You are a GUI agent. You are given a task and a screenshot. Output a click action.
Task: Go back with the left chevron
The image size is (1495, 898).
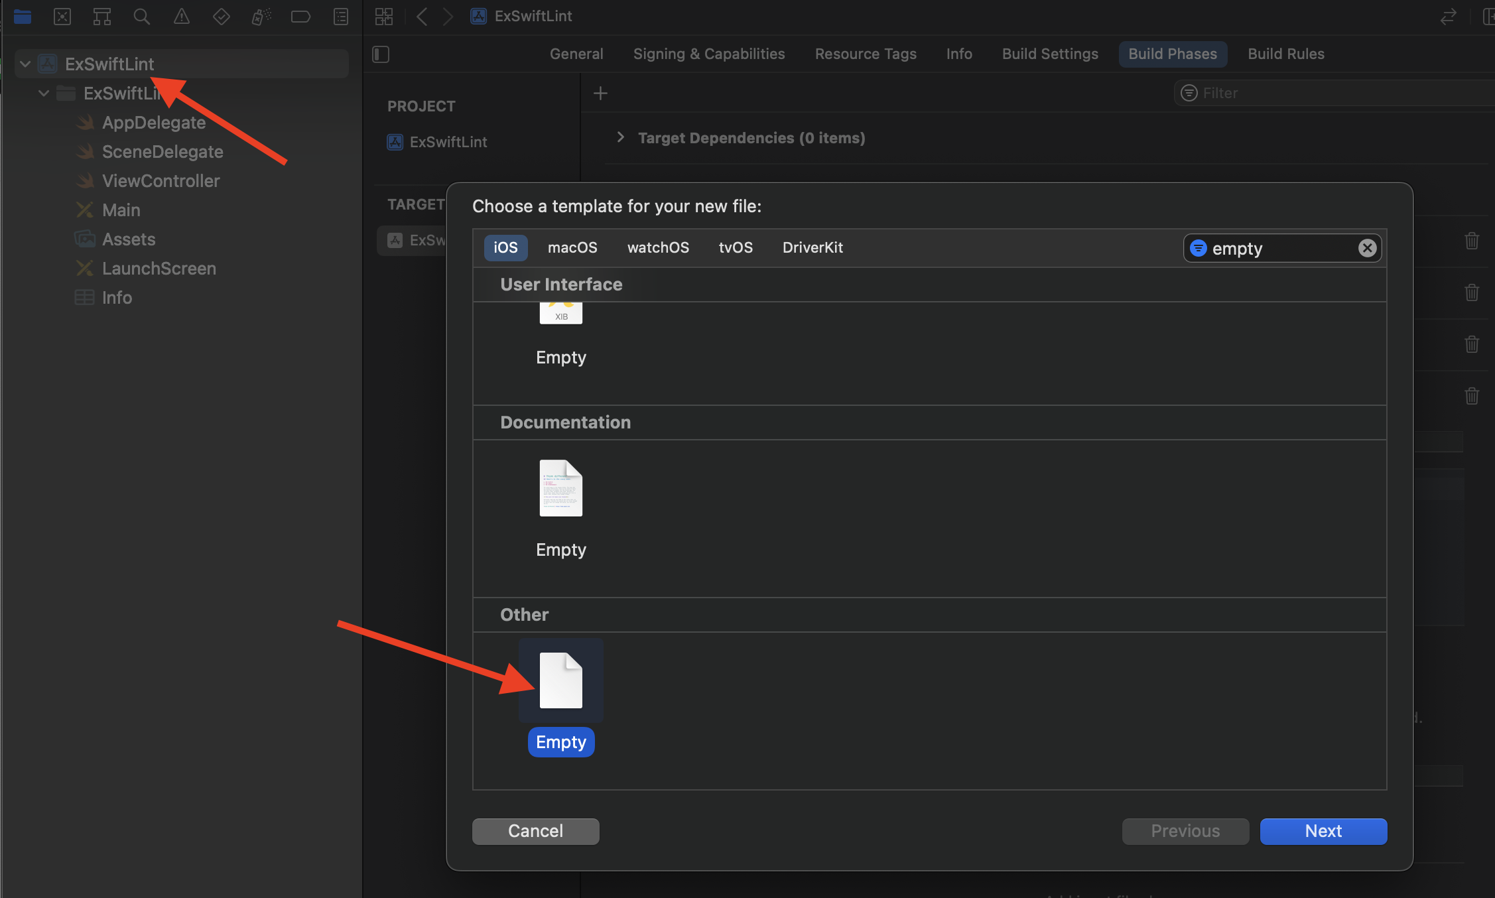[422, 17]
